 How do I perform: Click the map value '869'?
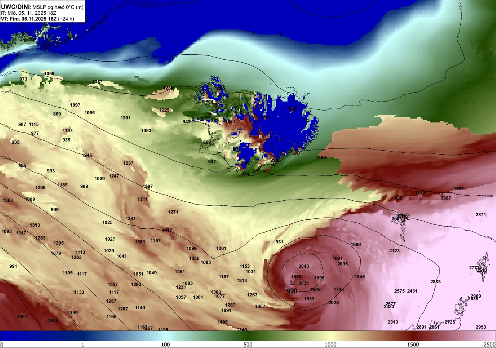57,114
